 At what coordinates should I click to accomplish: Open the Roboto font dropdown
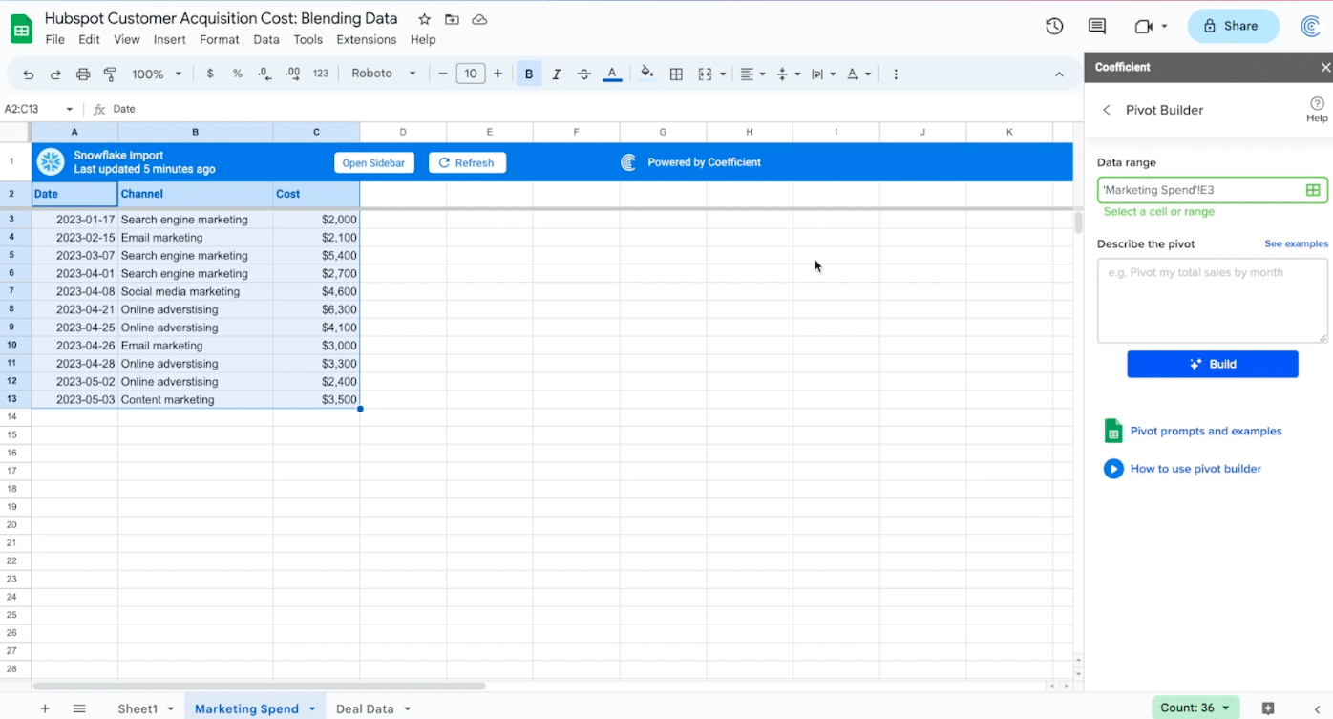[x=384, y=74]
